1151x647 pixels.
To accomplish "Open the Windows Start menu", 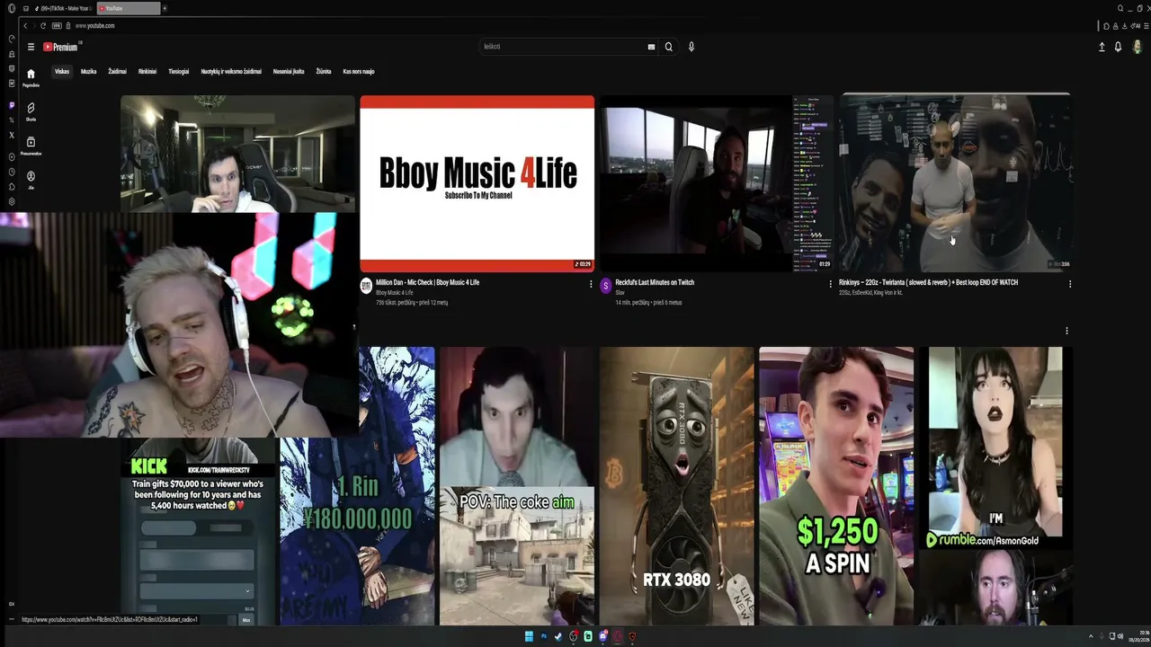I will click(529, 636).
